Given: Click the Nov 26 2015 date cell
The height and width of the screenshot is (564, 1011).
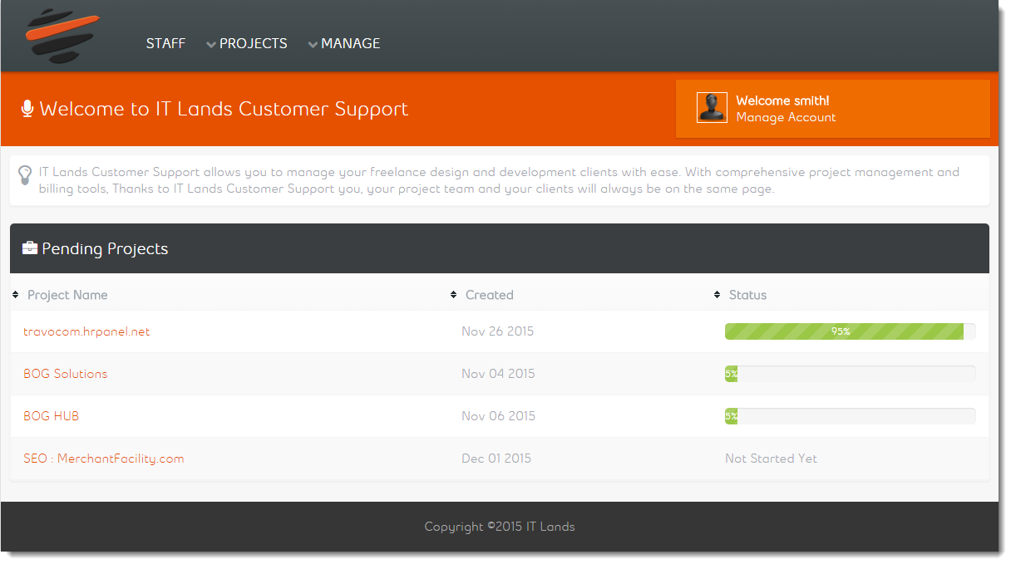Looking at the screenshot, I should [x=498, y=331].
